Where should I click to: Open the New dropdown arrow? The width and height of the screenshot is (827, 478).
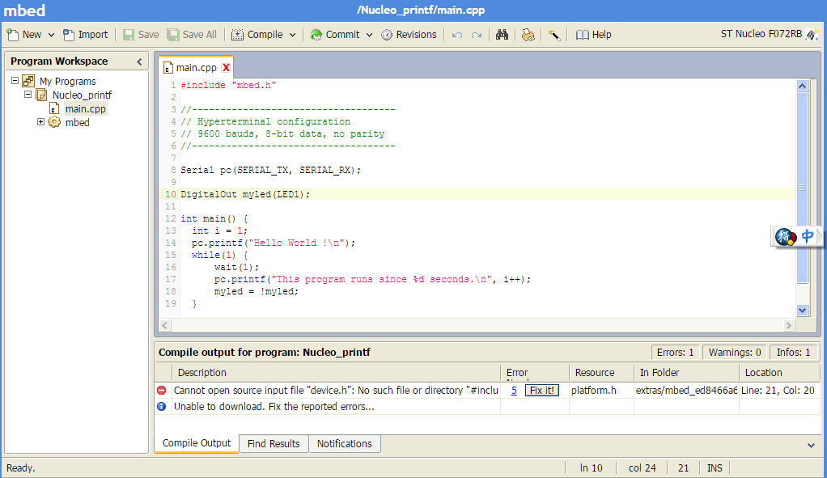tap(51, 35)
